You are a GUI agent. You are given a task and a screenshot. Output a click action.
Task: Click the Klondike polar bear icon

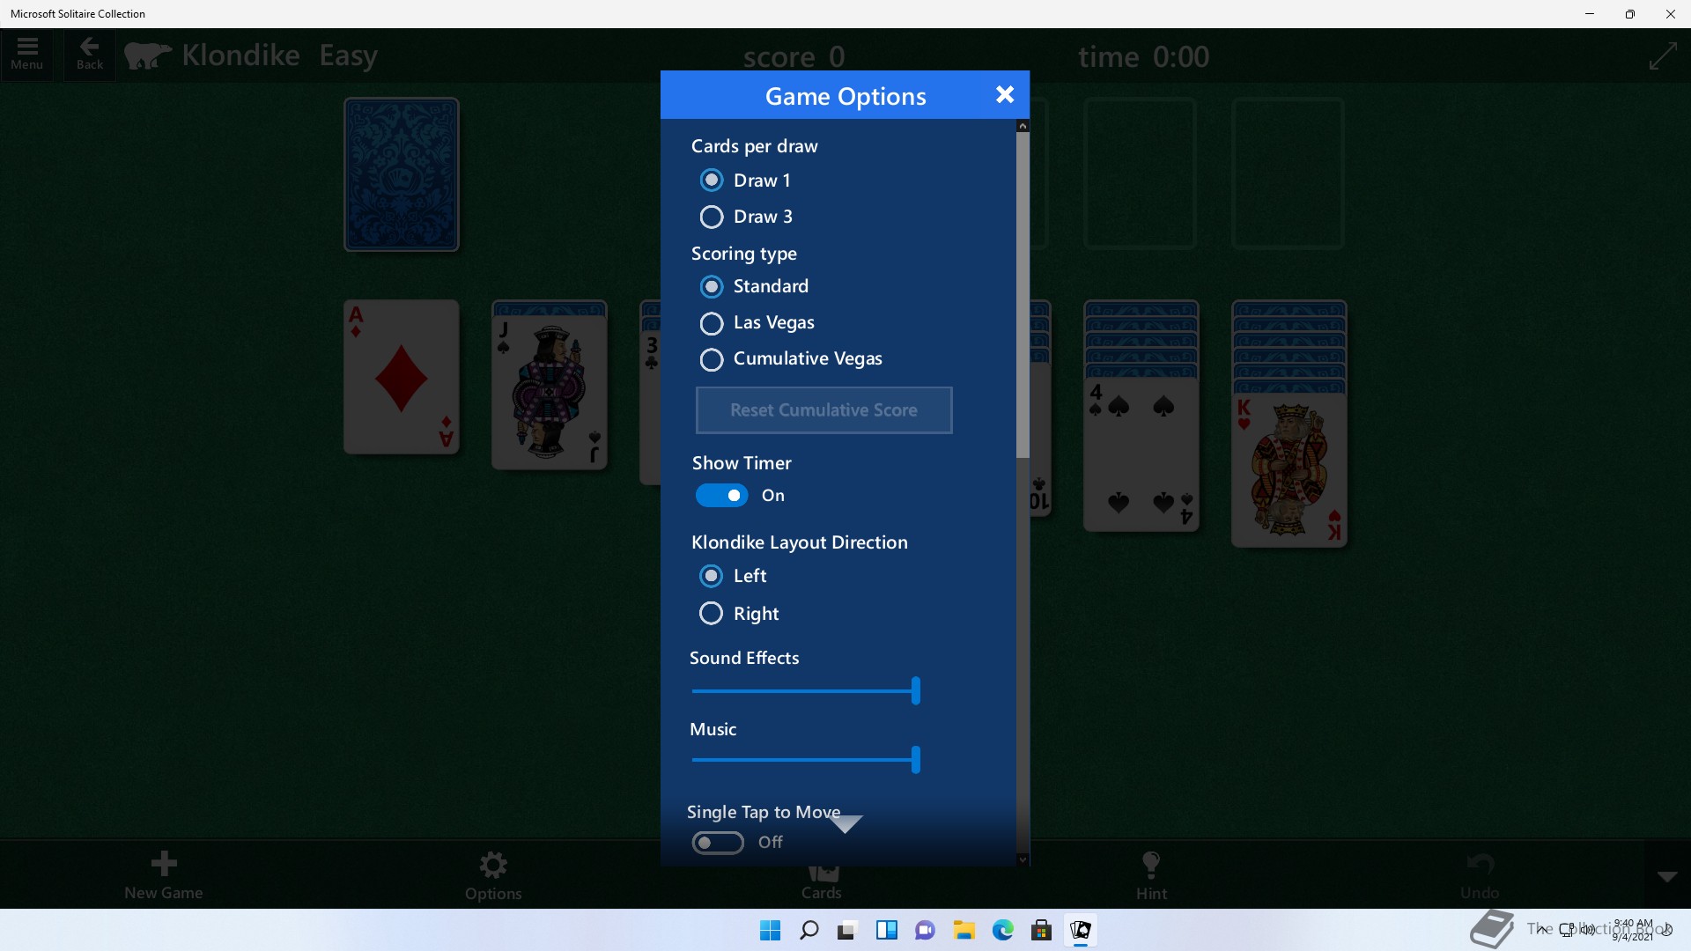click(x=147, y=55)
